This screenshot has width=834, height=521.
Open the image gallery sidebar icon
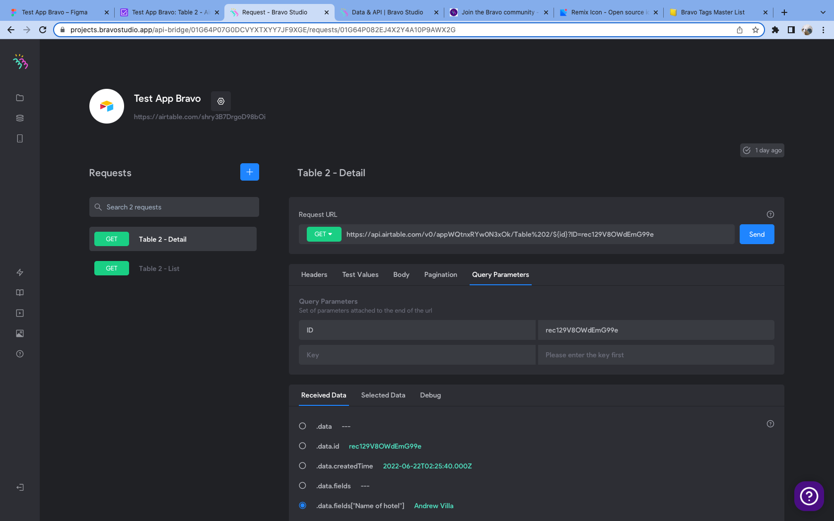coord(20,333)
